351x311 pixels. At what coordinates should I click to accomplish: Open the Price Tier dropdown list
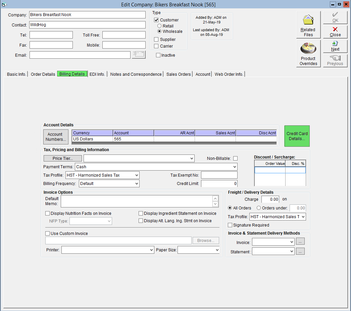coord(192,158)
